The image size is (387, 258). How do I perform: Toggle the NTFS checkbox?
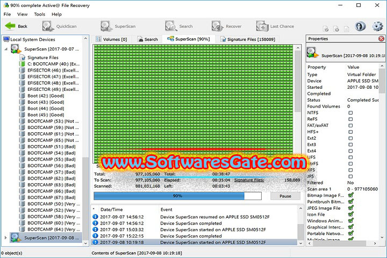350,113
